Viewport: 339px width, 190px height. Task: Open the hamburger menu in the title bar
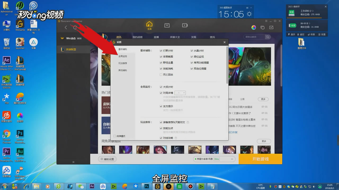266,21
